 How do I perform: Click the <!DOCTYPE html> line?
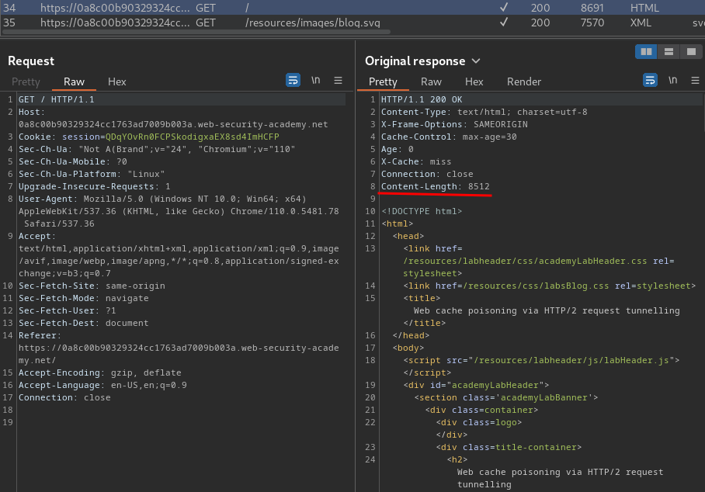click(422, 211)
